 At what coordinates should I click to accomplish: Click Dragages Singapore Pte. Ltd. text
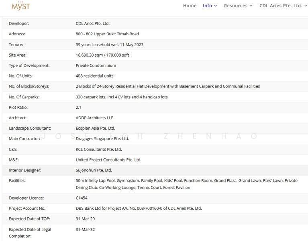click(x=102, y=139)
